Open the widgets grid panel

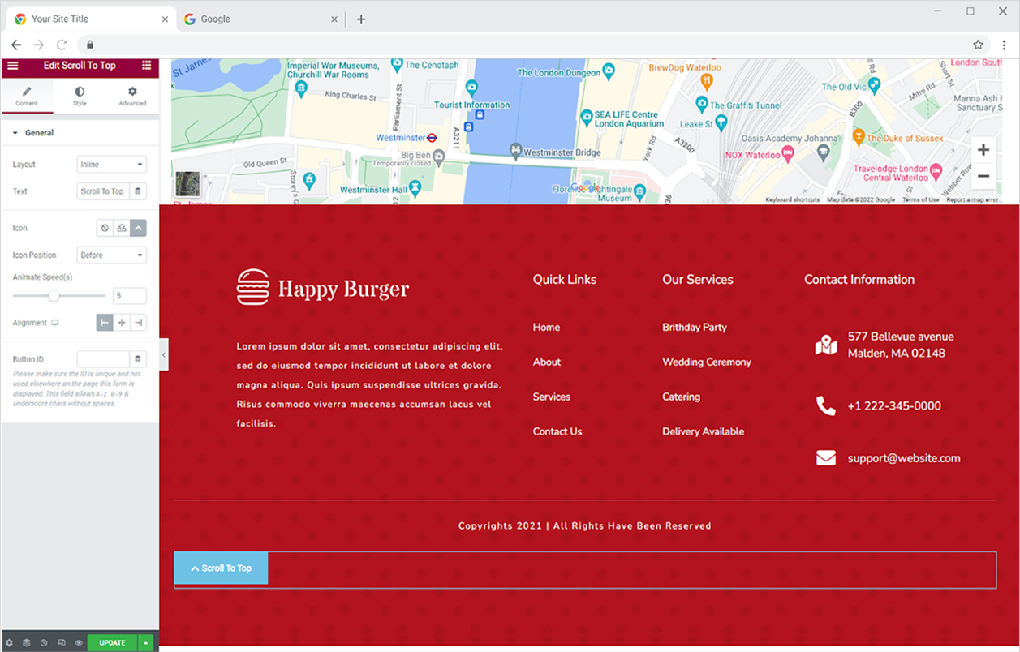coord(146,66)
